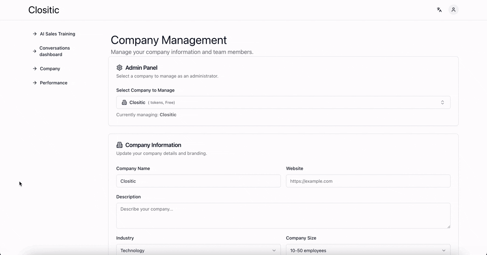
Task: Click the arrow icon beside Company
Action: coord(35,69)
